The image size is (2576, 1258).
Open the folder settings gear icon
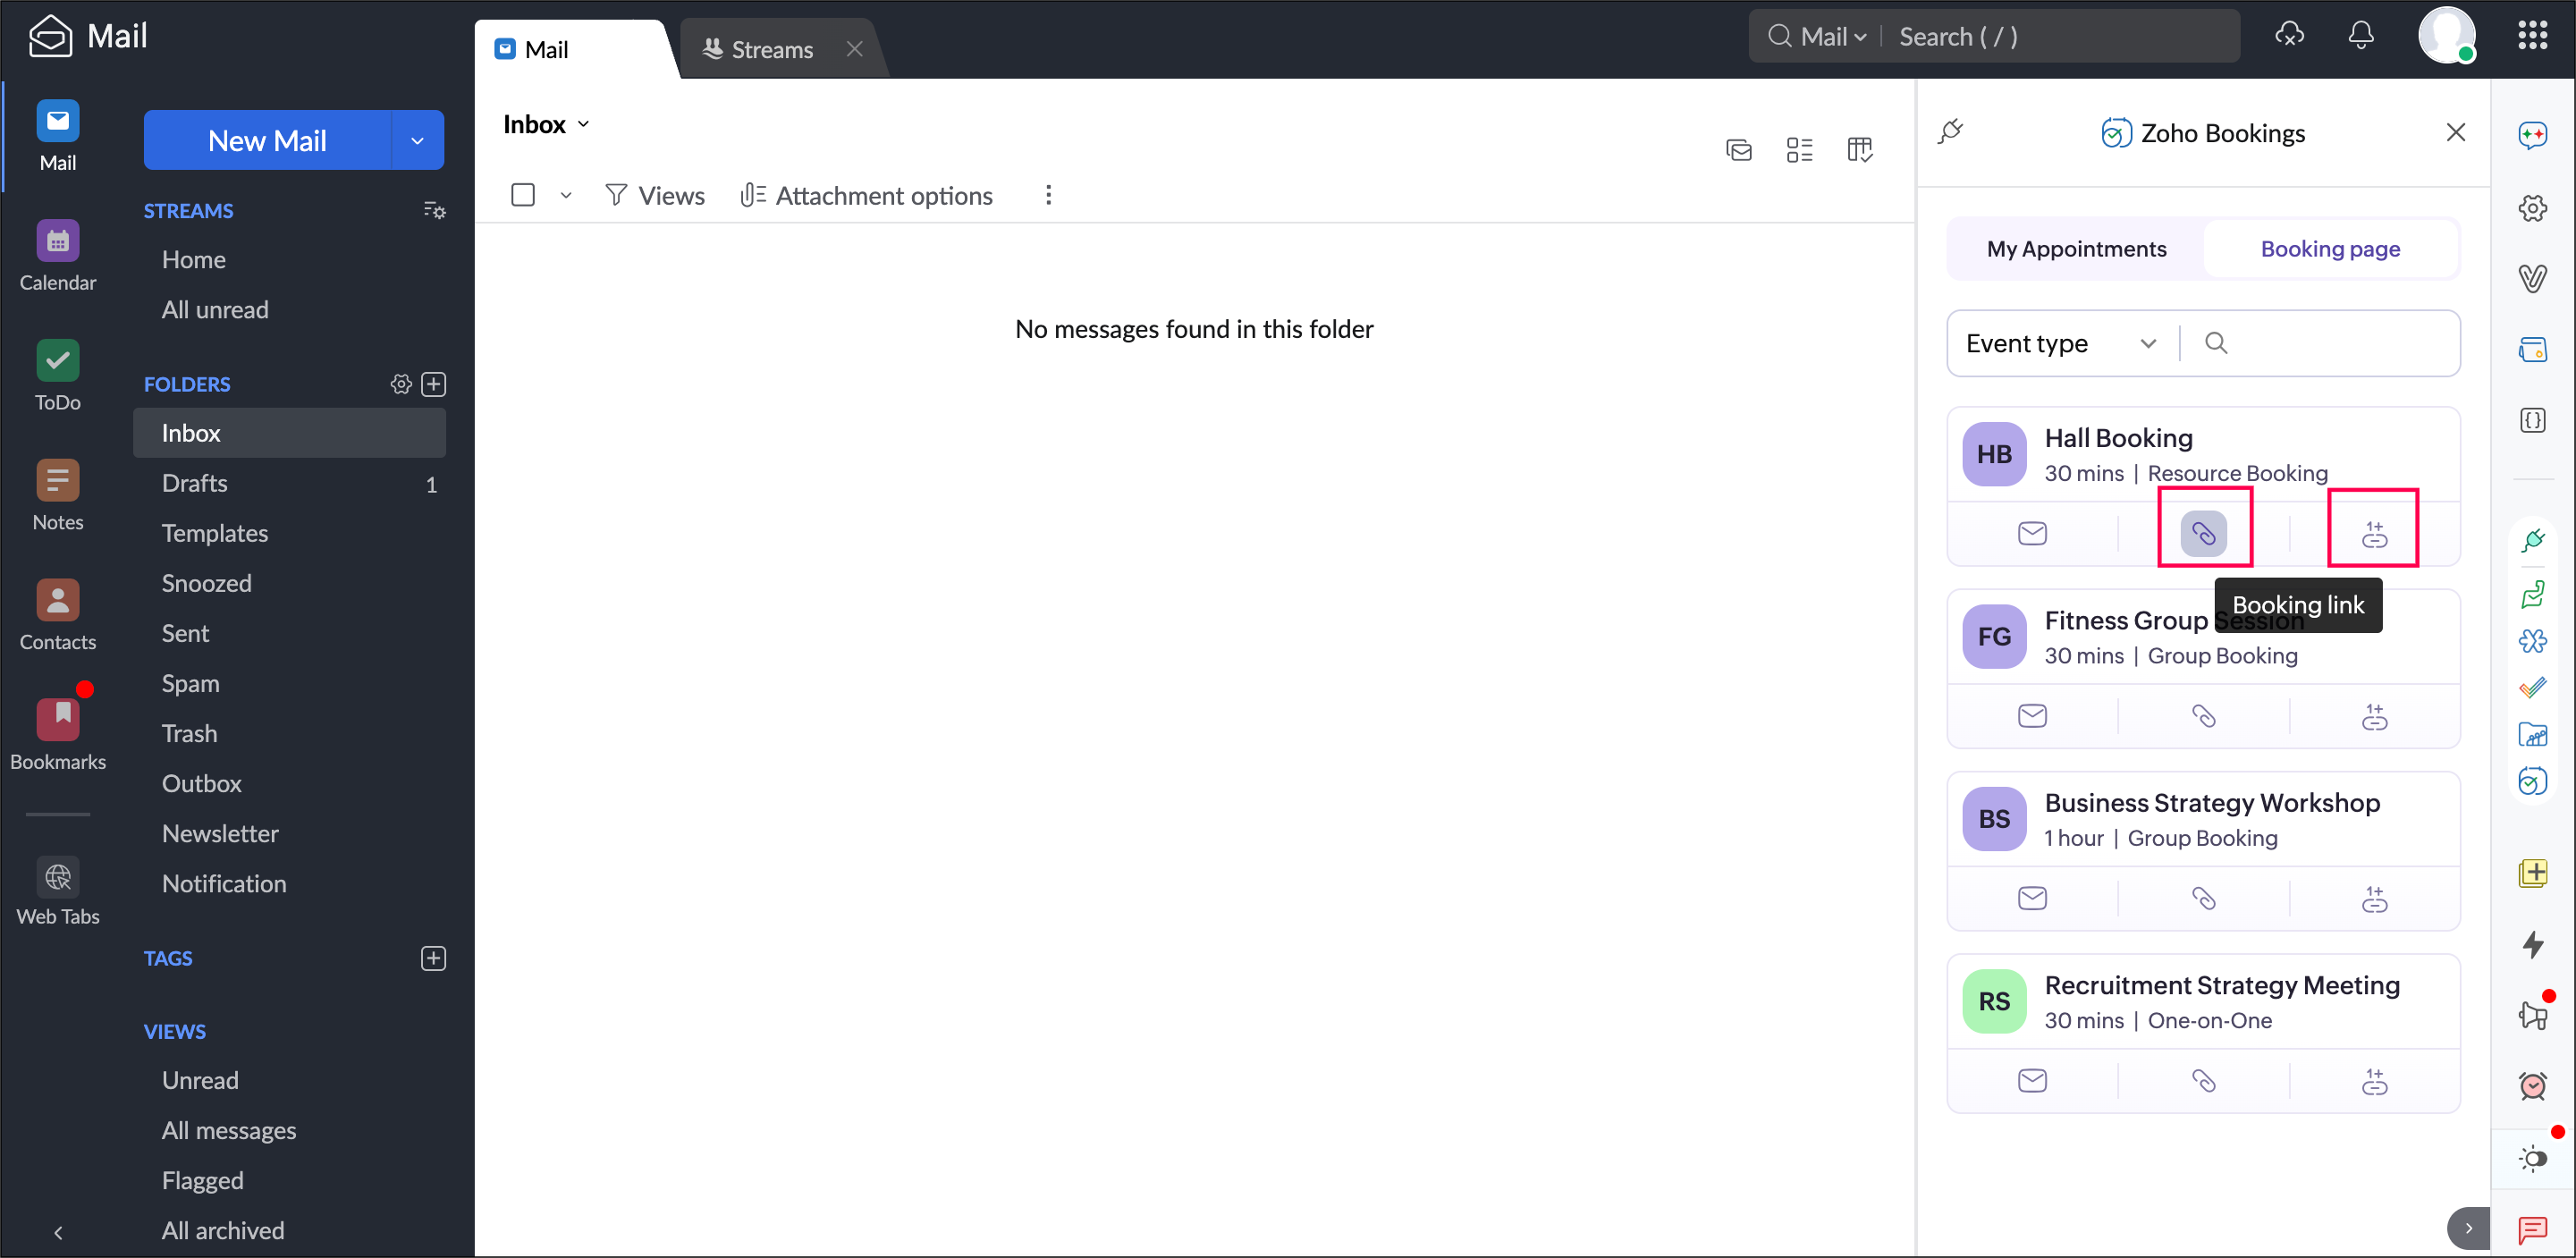click(x=401, y=384)
